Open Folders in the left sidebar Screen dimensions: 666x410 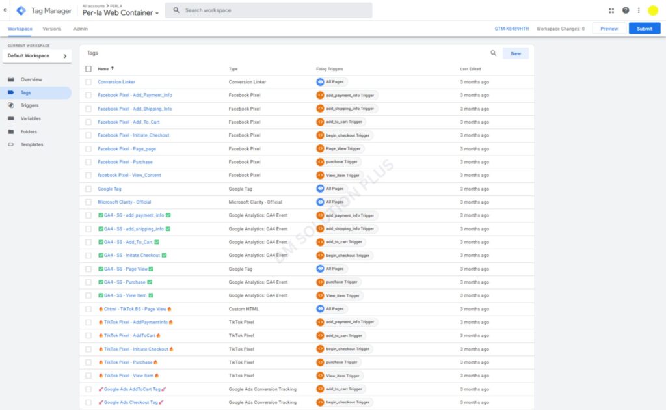click(x=29, y=131)
